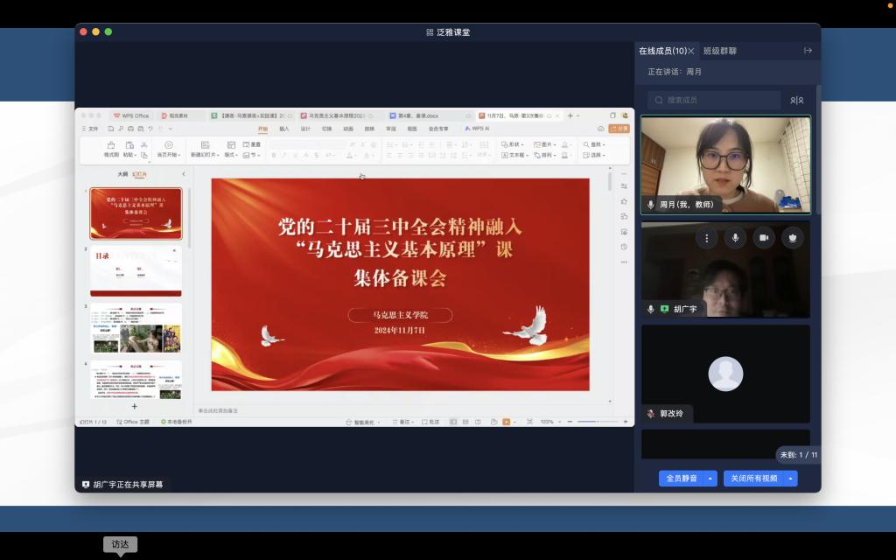Select slide 1 thumbnail in the panel
896x560 pixels.
point(136,213)
